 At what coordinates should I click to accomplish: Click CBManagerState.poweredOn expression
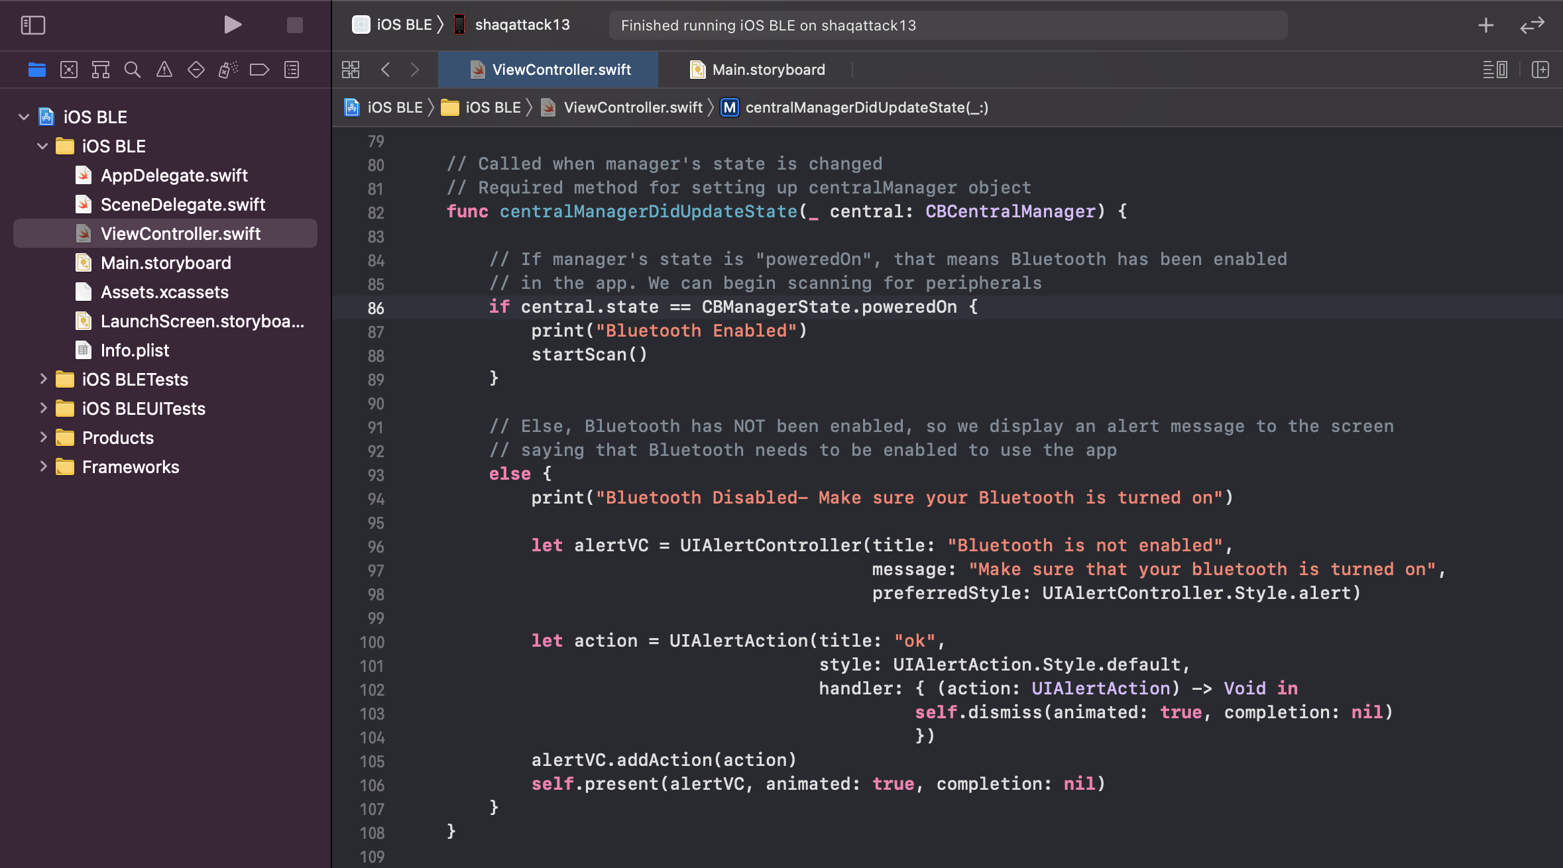point(829,307)
